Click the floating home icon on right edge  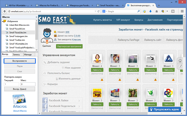tap(180, 60)
